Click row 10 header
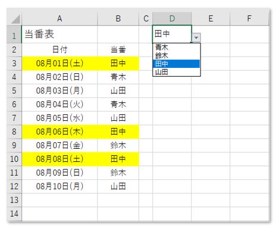This screenshot has width=276, height=228. [x=14, y=159]
